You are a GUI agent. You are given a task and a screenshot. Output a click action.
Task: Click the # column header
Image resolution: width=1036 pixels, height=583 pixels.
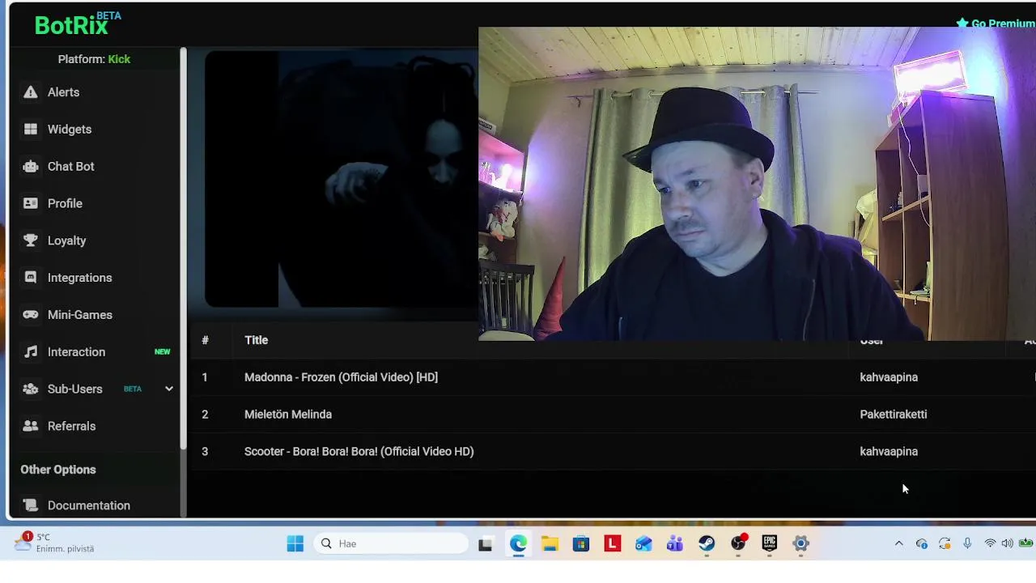[205, 340]
